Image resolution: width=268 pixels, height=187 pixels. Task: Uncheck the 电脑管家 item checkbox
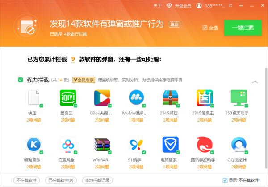click(x=178, y=152)
